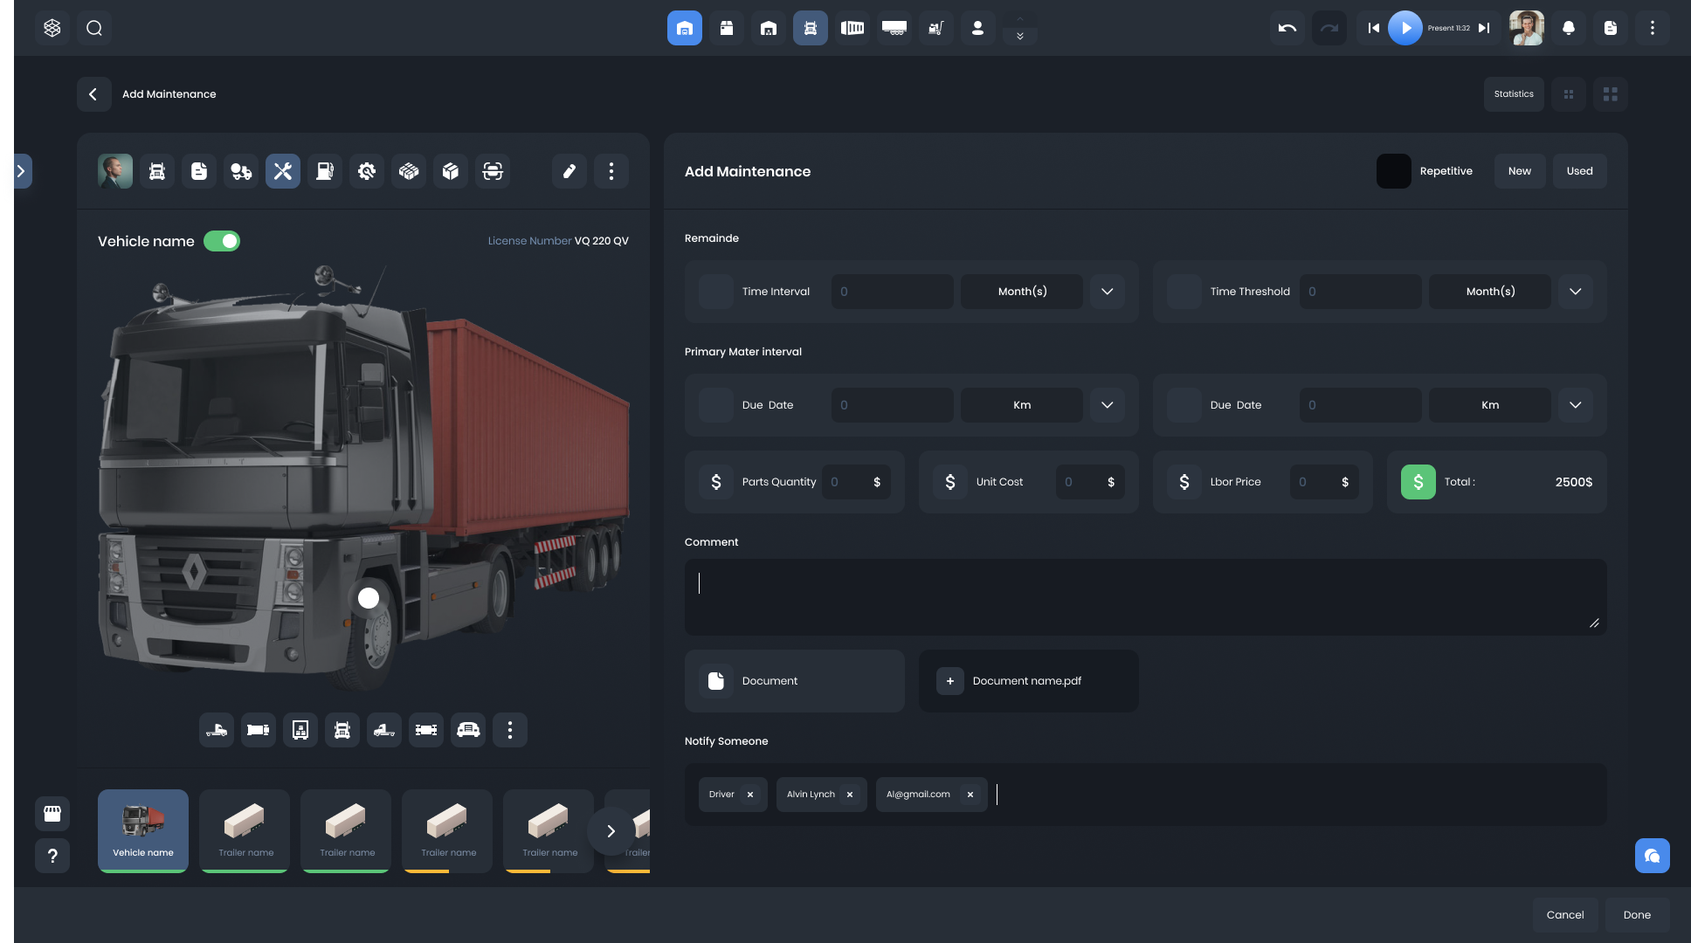Switch to large grid view
This screenshot has width=1691, height=943.
click(1611, 94)
